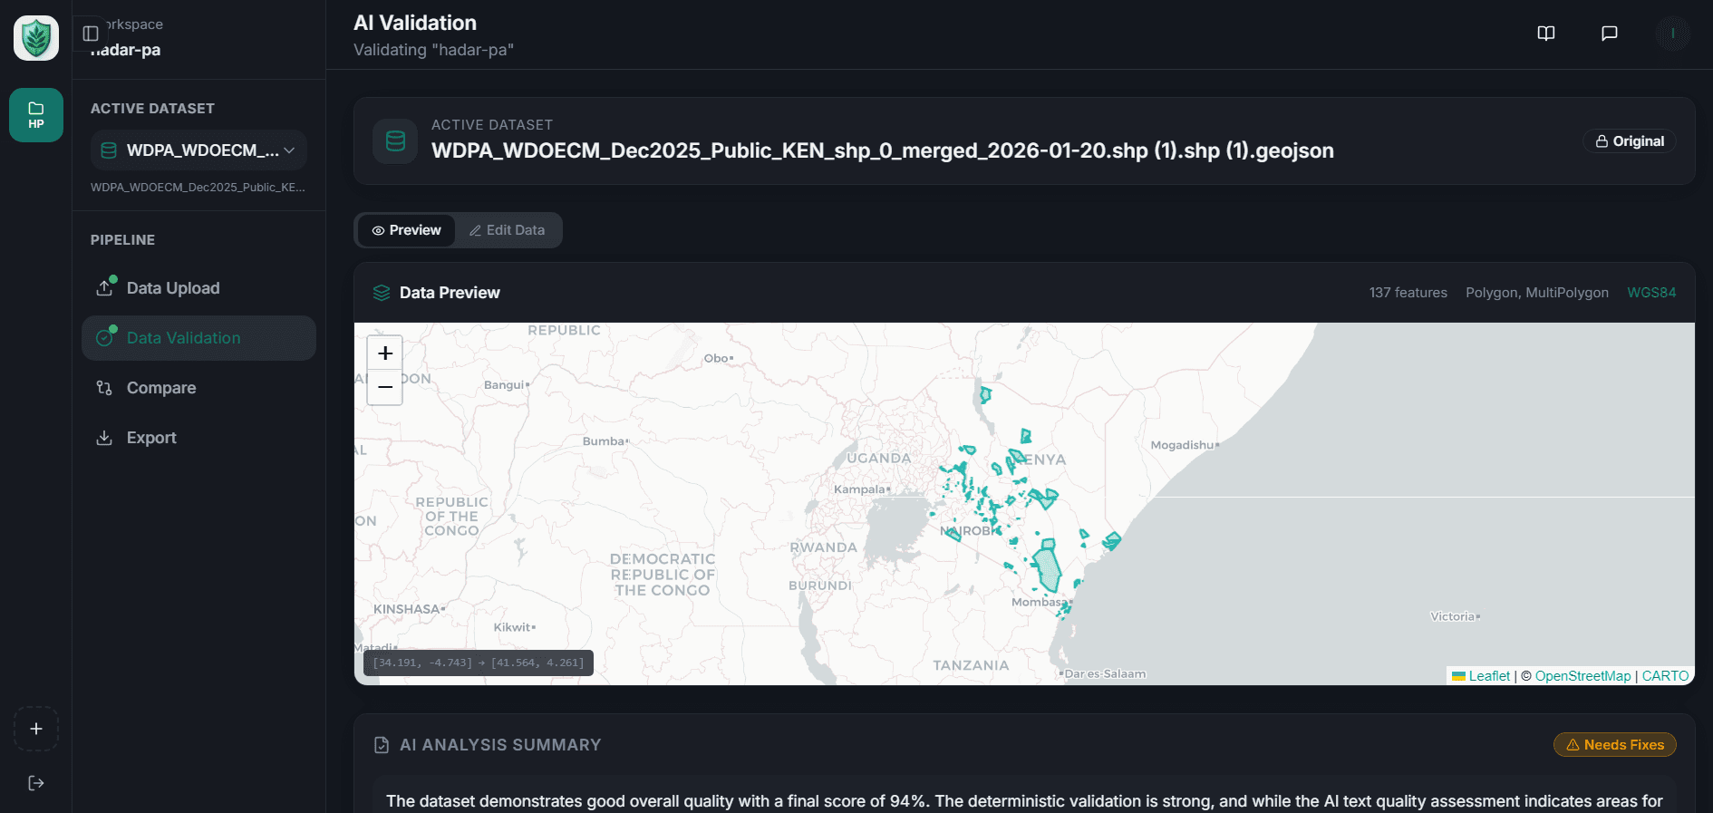Add a new workspace with plus button
Viewport: 1713px width, 813px height.
point(36,729)
